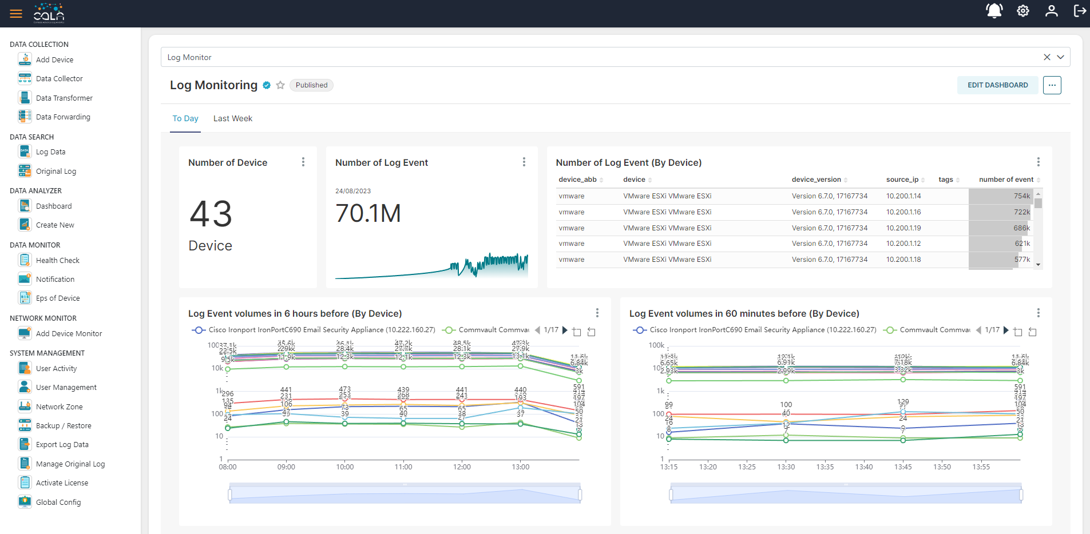Open the Health Check monitor

[56, 260]
